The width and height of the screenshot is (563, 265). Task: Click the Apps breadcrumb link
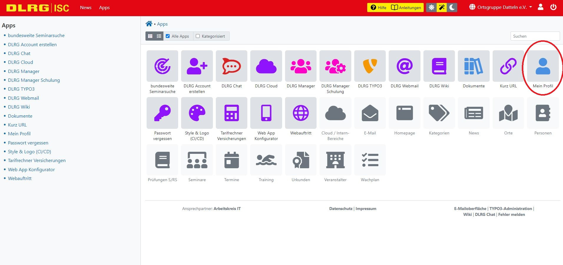point(162,24)
